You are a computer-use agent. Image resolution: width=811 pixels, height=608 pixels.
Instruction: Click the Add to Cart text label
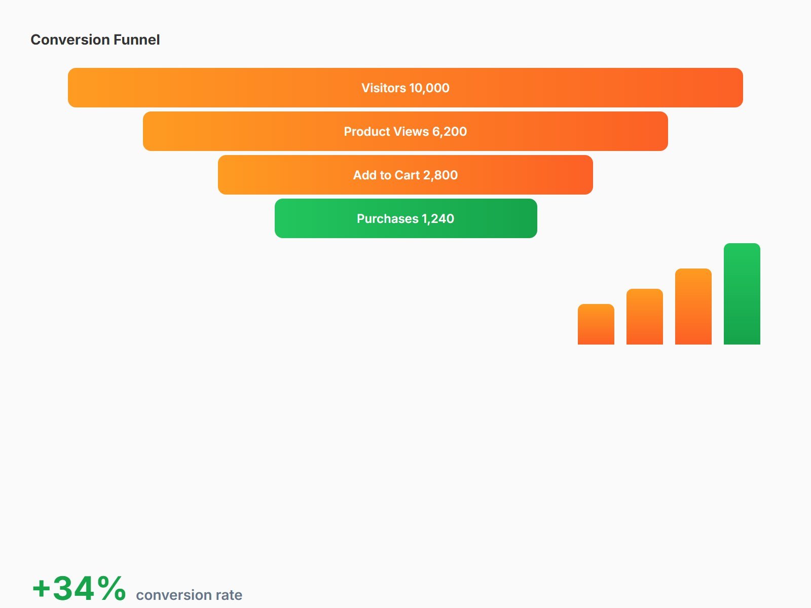pos(386,175)
